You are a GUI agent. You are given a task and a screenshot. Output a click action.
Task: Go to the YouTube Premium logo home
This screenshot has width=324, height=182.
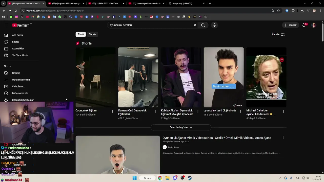(x=21, y=25)
